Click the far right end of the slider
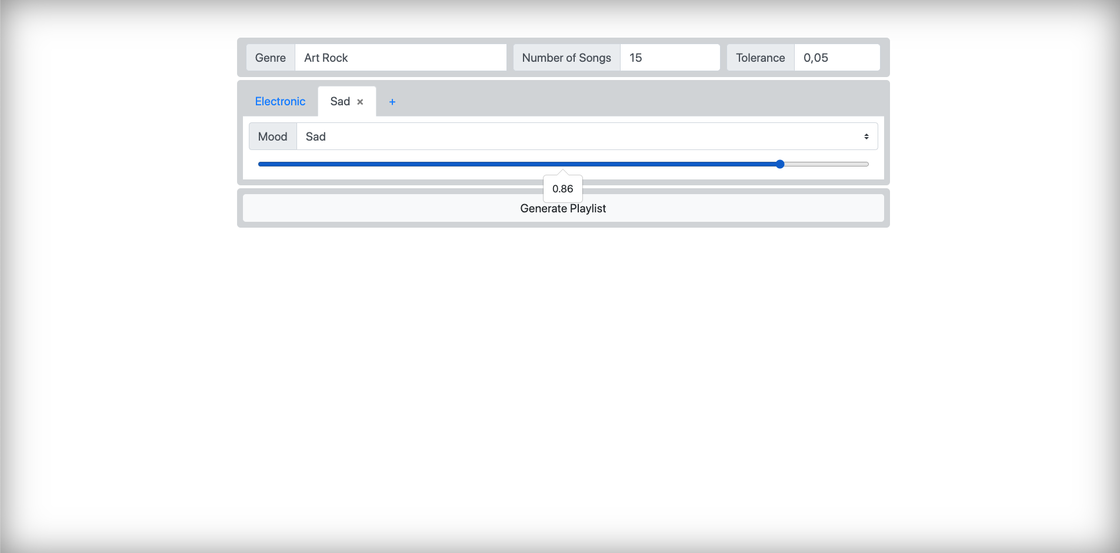This screenshot has height=553, width=1120. click(867, 164)
